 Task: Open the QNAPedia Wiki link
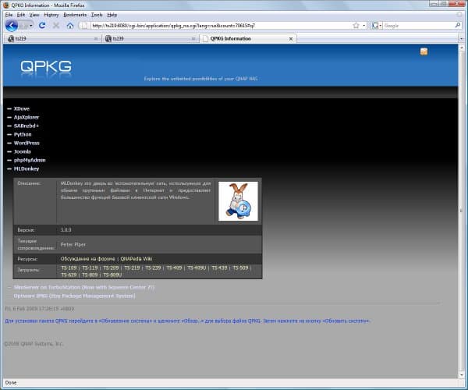[x=136, y=259]
